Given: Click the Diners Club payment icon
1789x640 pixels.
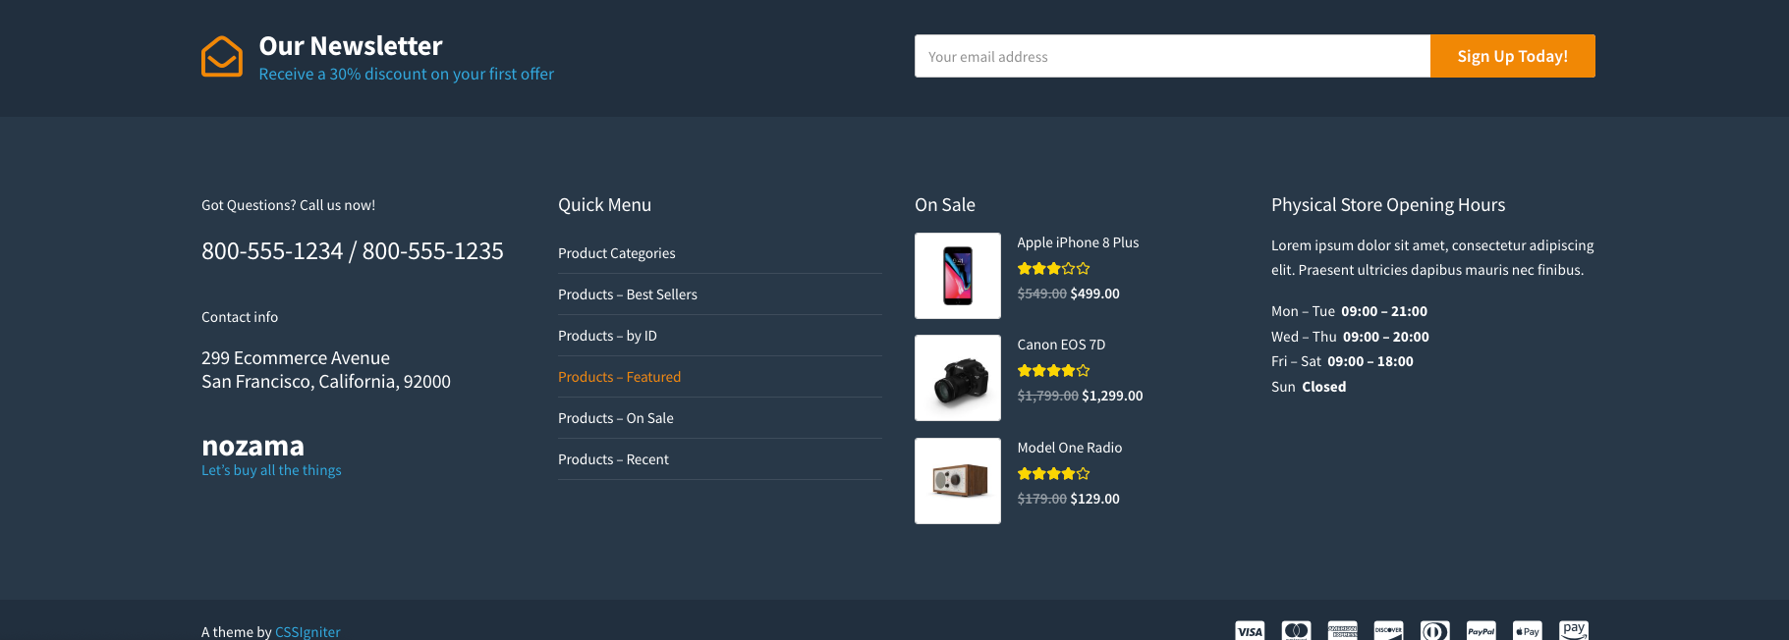Looking at the screenshot, I should coord(1434,630).
